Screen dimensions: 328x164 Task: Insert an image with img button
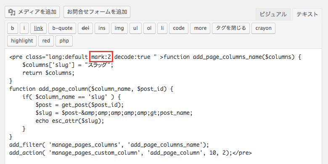[119, 28]
